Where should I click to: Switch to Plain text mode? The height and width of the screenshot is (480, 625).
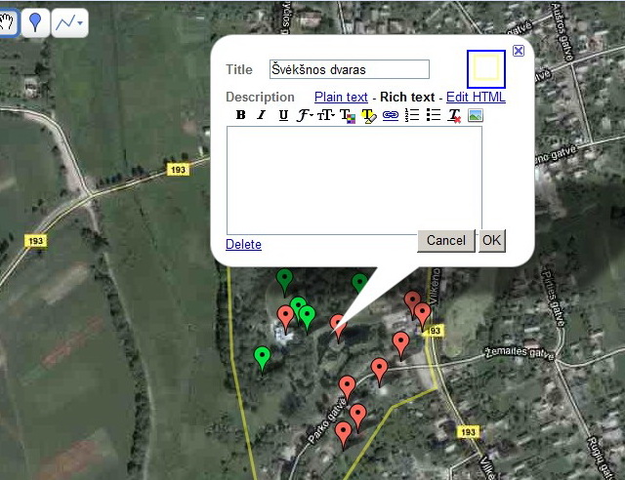tap(341, 97)
